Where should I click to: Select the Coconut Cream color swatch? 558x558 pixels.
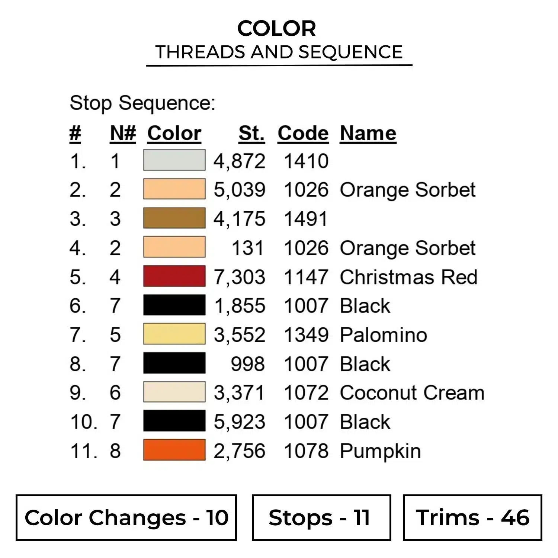(174, 392)
